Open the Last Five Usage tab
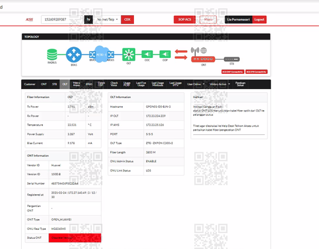The width and height of the screenshot is (319, 249). point(141,84)
